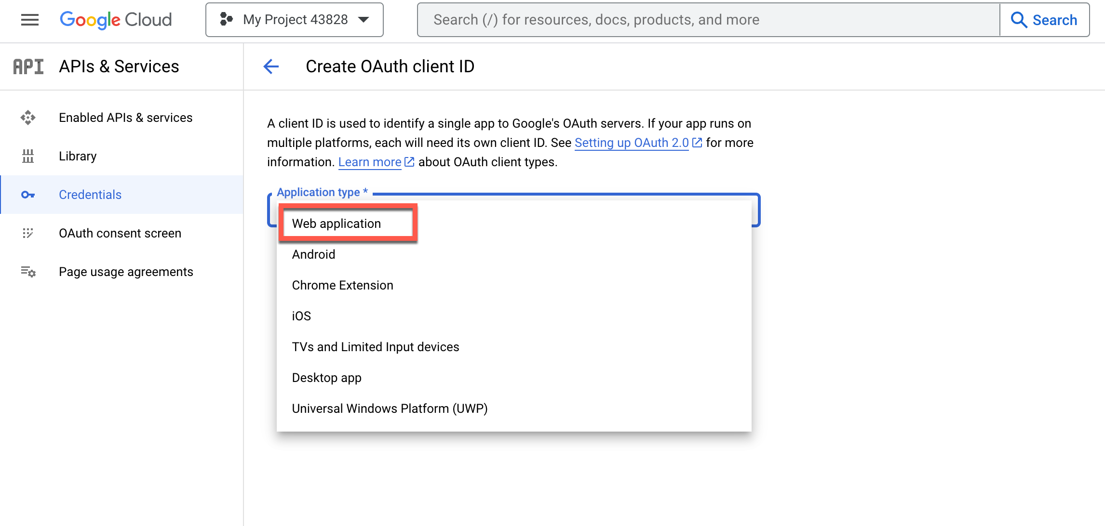1105x526 pixels.
Task: Open the Setting up OAuth 2.0 link
Action: (632, 143)
